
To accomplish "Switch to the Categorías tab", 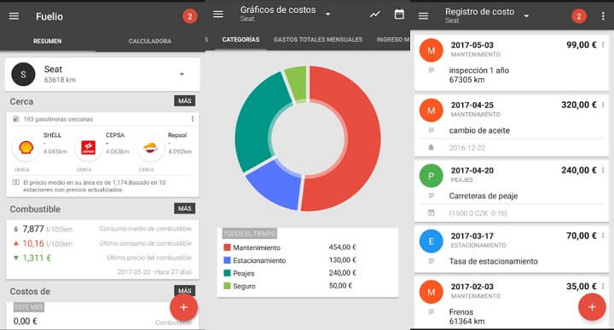I will 240,39.
